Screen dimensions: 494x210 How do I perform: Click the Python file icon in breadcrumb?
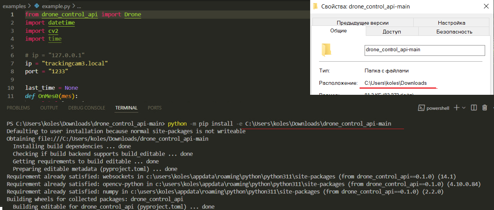[37, 6]
